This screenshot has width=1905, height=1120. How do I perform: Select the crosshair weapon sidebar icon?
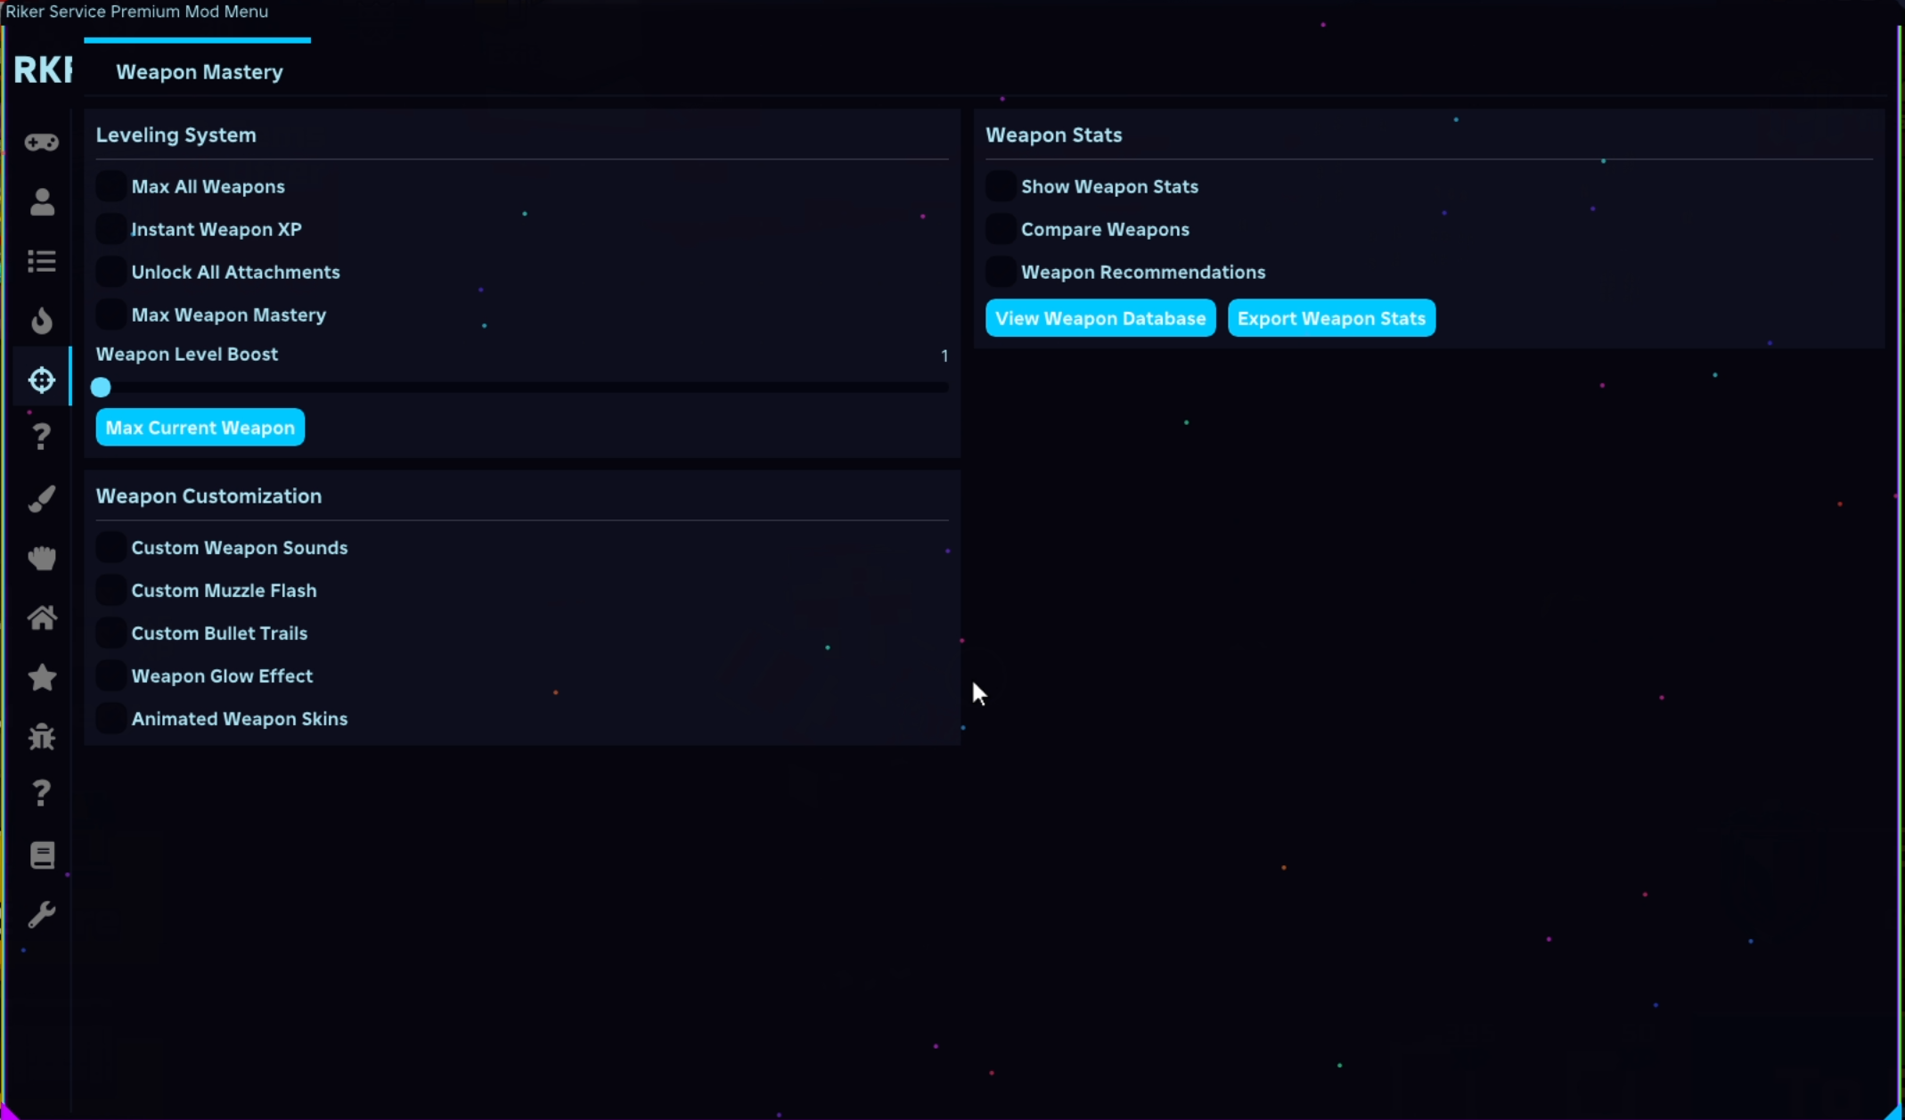[x=42, y=380]
